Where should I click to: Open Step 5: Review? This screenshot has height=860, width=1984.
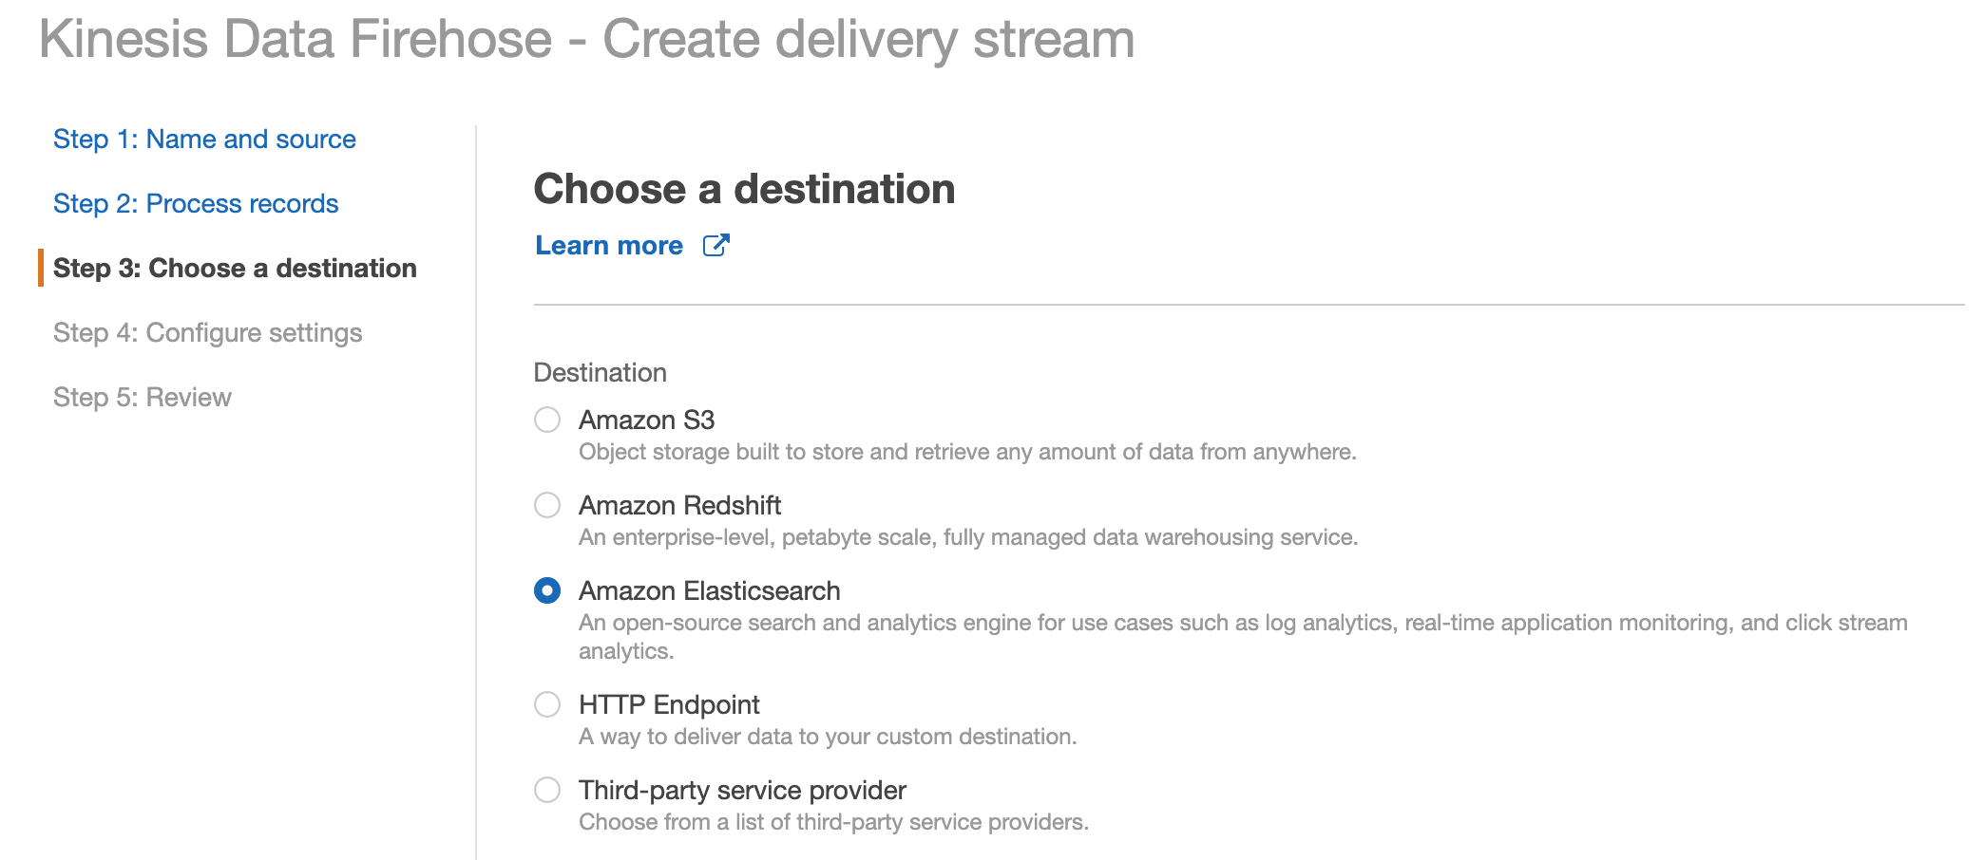click(x=143, y=398)
